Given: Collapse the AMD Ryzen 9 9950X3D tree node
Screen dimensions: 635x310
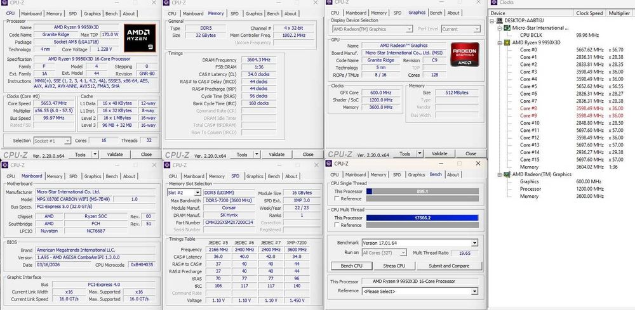Looking at the screenshot, I should (499, 43).
